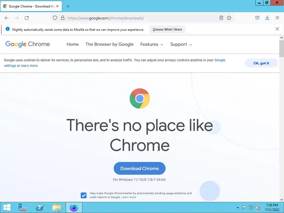The image size is (284, 213).
Task: Click the Google Chrome logo in header
Action: pos(27,44)
